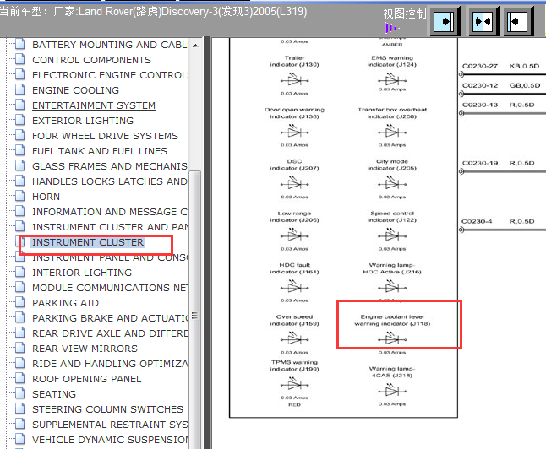The image size is (546, 449).
Task: Click Engine coolant level warning indicator symbol
Action: (x=392, y=339)
